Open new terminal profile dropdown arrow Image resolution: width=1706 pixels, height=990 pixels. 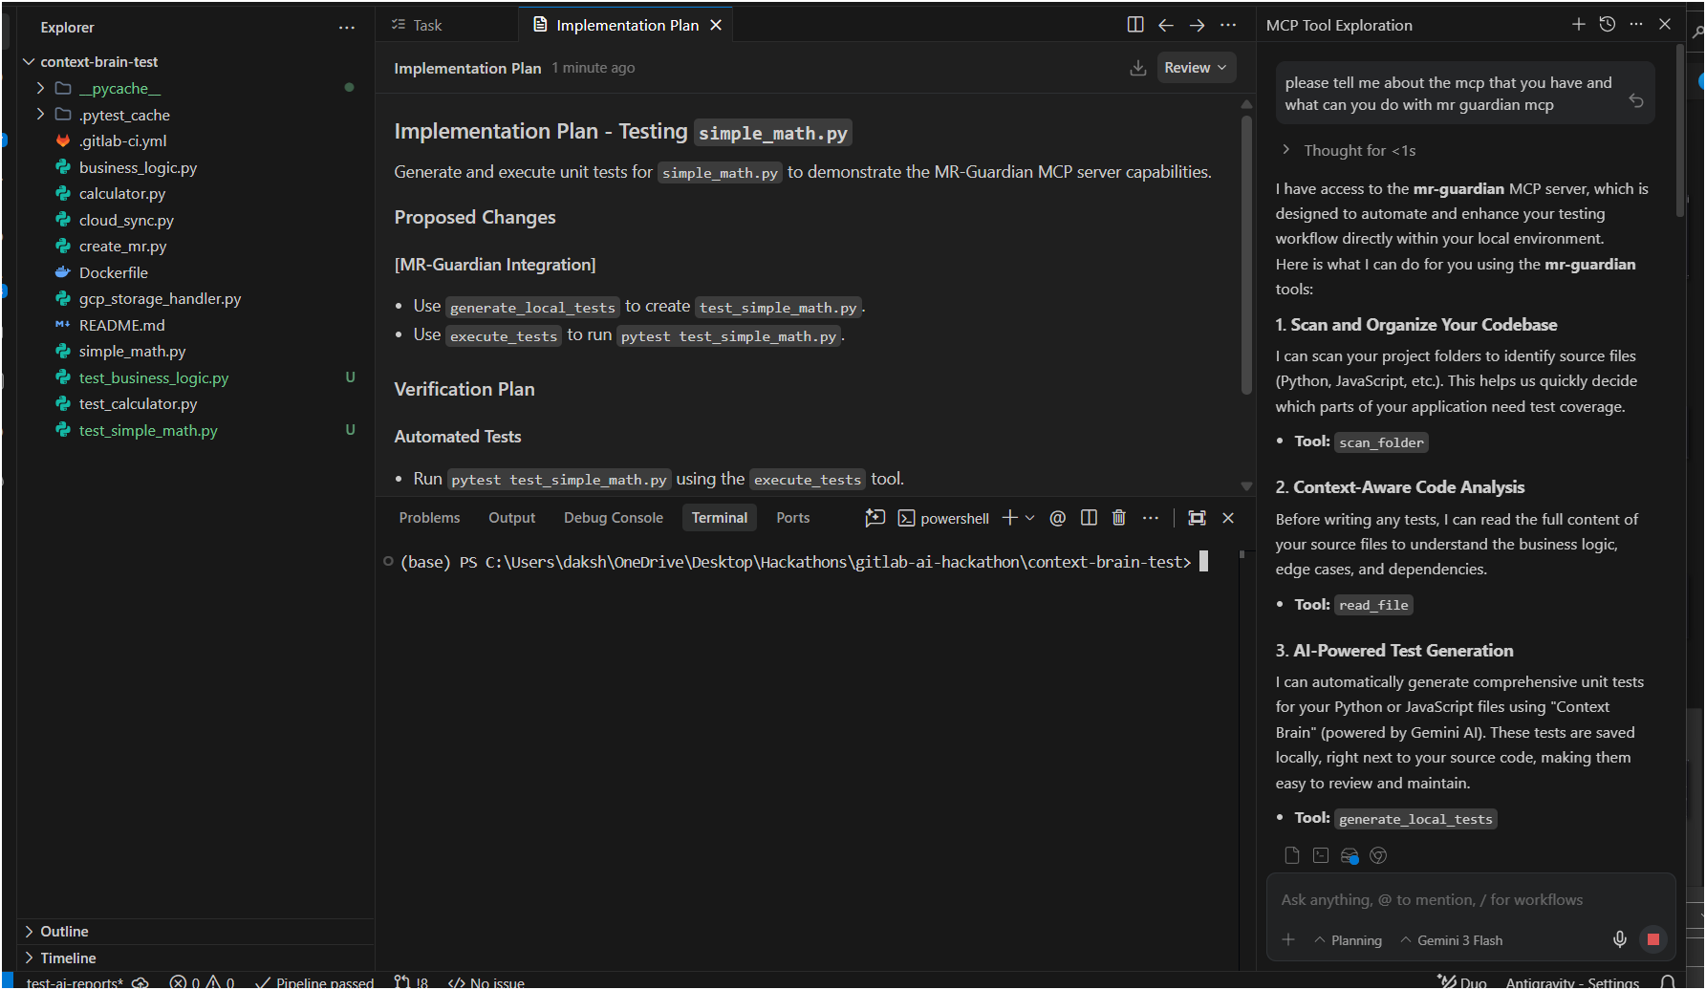1029,518
